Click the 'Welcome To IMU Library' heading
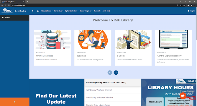This screenshot has width=197, height=106. (113, 20)
